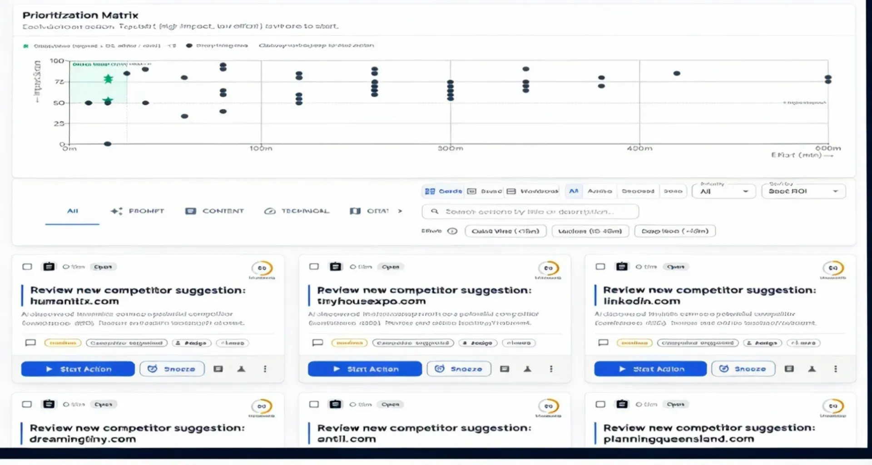Image resolution: width=872 pixels, height=465 pixels.
Task: Click the search actions input field
Action: pos(530,212)
